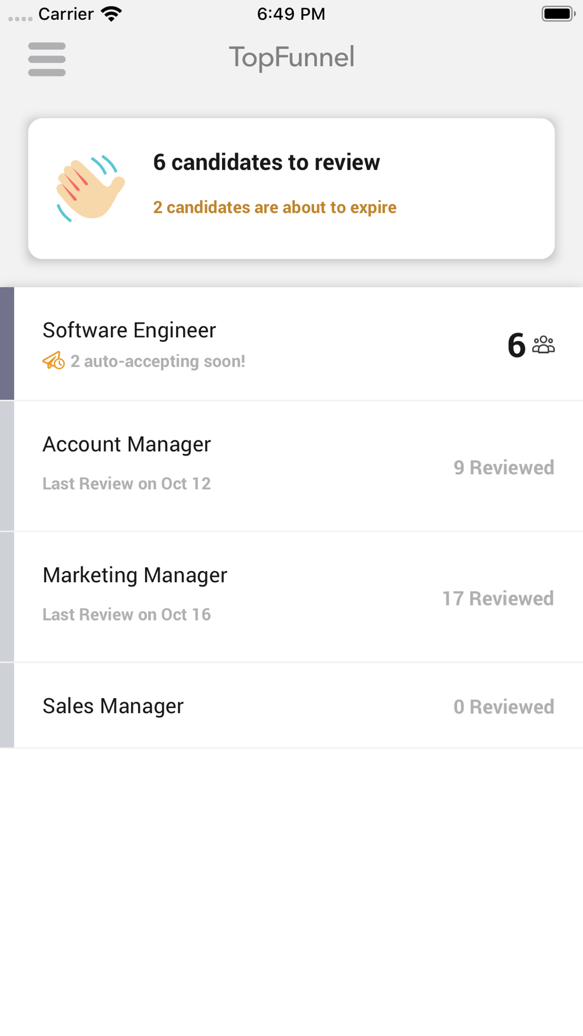The height and width of the screenshot is (1036, 583).
Task: Open the hamburger menu
Action: [47, 59]
